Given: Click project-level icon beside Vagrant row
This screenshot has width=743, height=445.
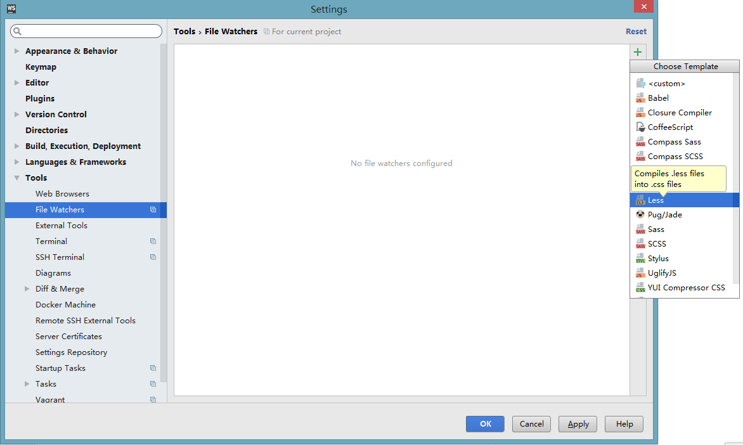Looking at the screenshot, I should pyautogui.click(x=153, y=399).
